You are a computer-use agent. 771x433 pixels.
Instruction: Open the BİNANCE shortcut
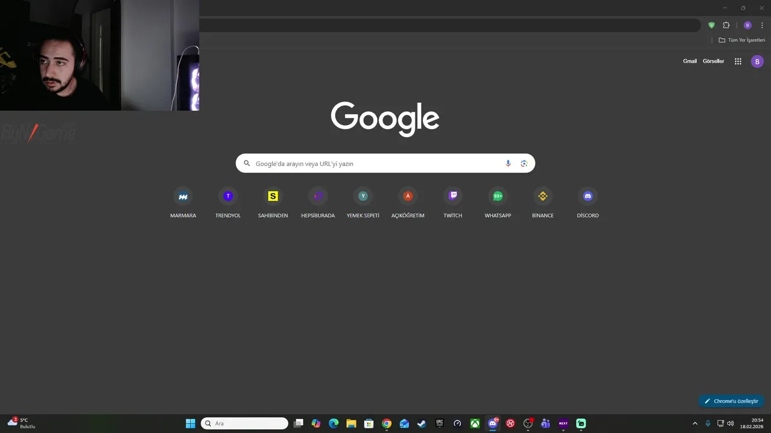[543, 203]
